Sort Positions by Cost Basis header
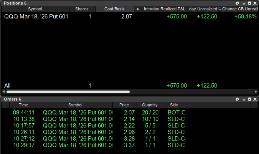 point(114,9)
